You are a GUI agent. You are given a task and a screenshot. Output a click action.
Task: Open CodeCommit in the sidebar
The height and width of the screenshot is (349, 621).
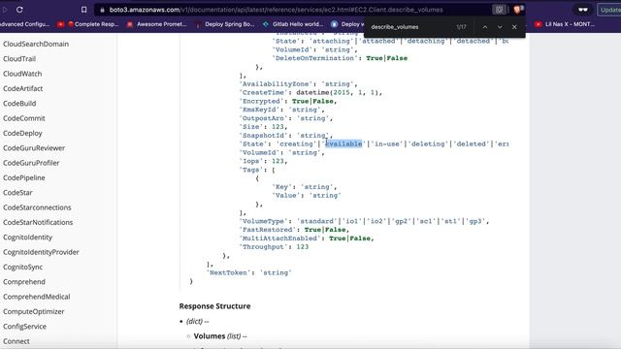23,118
